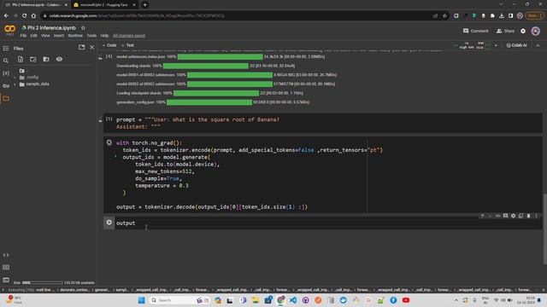Run the output cell
The height and width of the screenshot is (307, 547).
(x=109, y=223)
